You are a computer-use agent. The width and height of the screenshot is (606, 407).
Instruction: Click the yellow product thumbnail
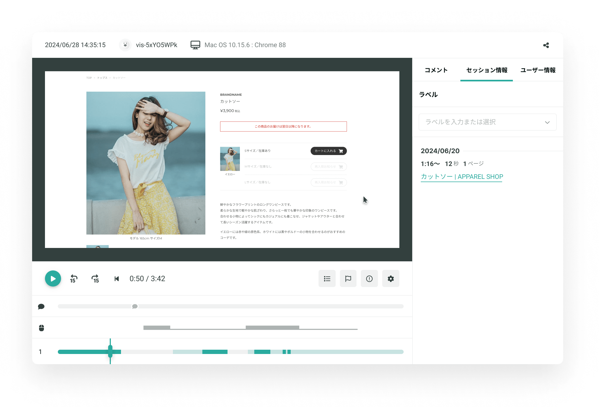pyautogui.click(x=230, y=159)
